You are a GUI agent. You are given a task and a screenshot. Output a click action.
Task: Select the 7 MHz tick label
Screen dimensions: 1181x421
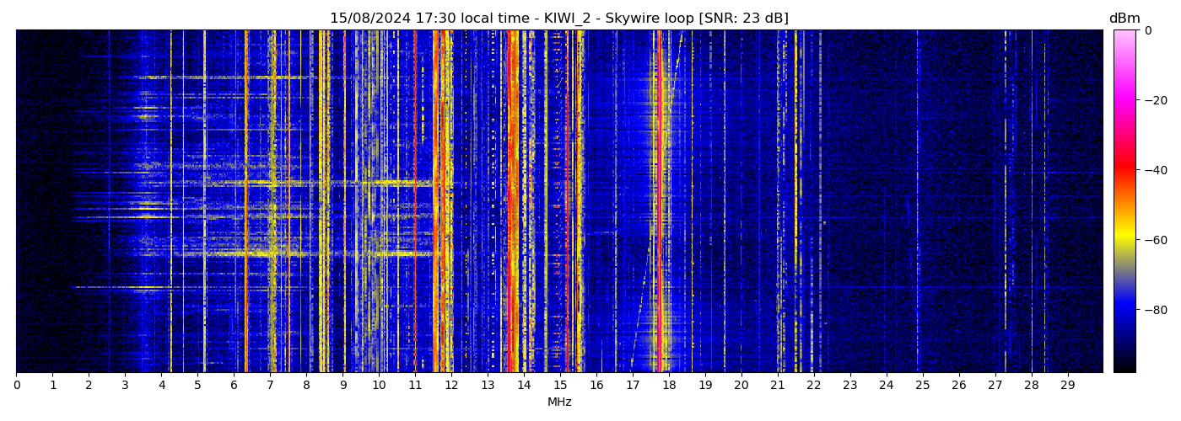click(270, 386)
